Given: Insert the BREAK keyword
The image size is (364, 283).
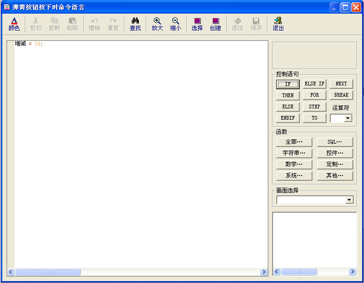Looking at the screenshot, I should pyautogui.click(x=341, y=95).
